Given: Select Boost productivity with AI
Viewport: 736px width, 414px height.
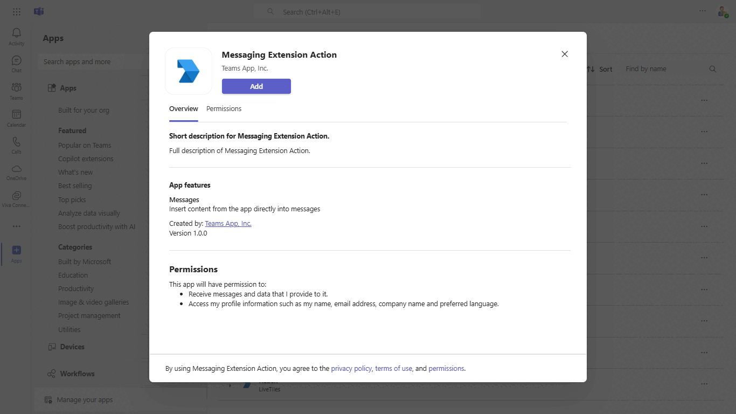Looking at the screenshot, I should pos(97,227).
